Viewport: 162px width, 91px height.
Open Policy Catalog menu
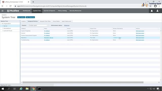(x=62, y=11)
